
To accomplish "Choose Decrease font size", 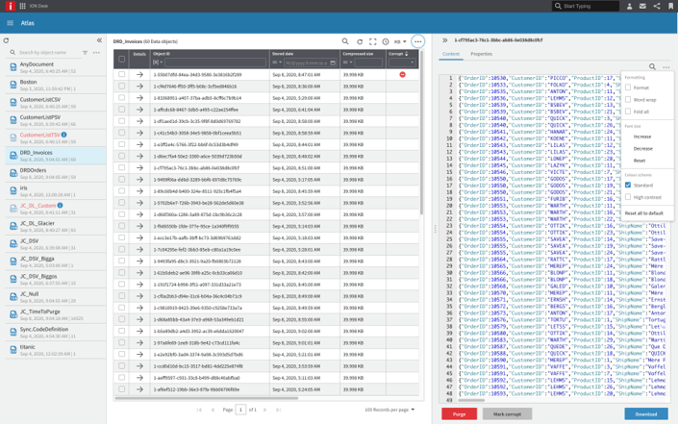I will tap(643, 149).
